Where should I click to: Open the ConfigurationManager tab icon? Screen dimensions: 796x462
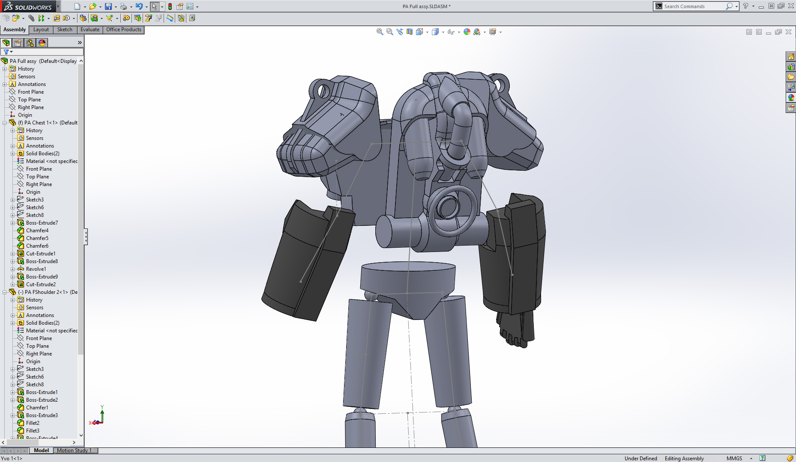point(30,43)
